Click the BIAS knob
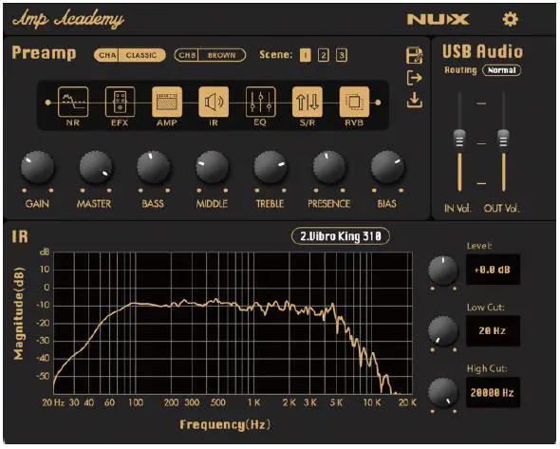 click(x=387, y=167)
